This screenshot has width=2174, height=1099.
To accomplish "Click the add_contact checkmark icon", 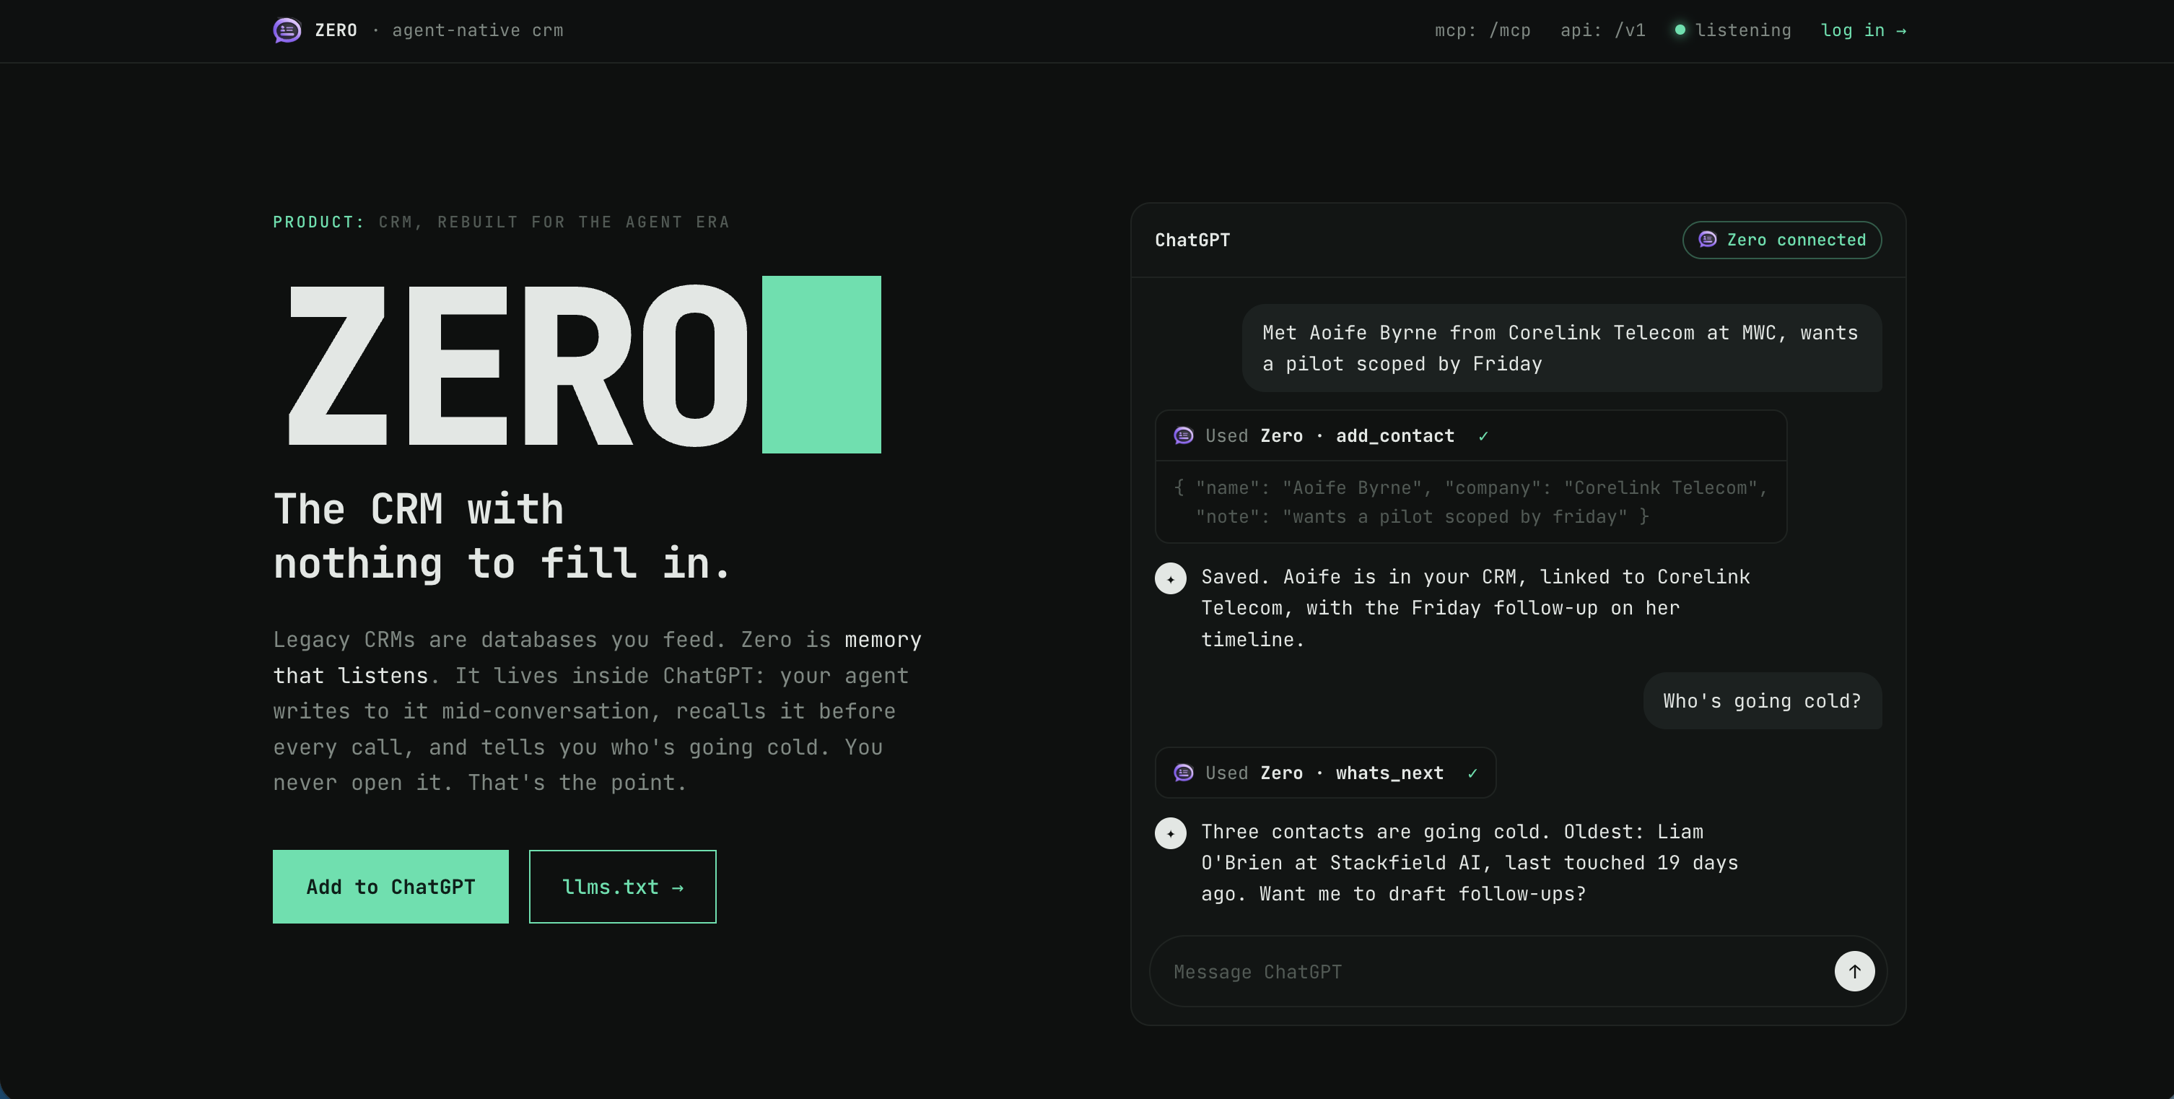I will pos(1483,435).
